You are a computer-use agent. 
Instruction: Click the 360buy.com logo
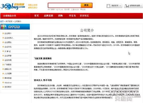pos(13,6)
